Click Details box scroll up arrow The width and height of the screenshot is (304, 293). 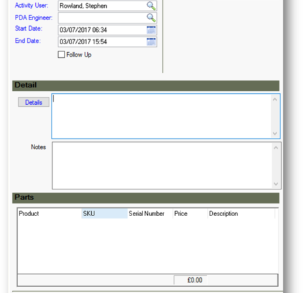(x=275, y=100)
